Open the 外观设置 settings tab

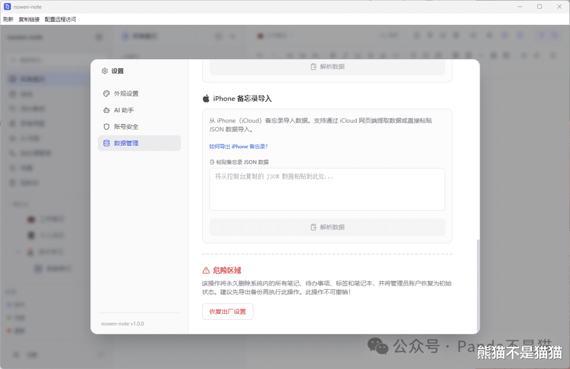tap(139, 93)
